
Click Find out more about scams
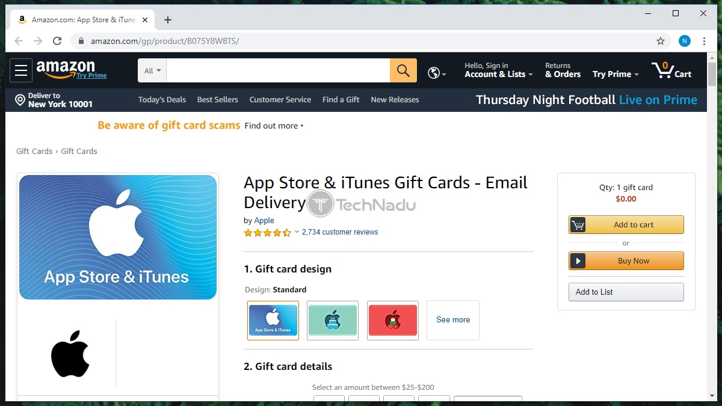[x=274, y=126]
